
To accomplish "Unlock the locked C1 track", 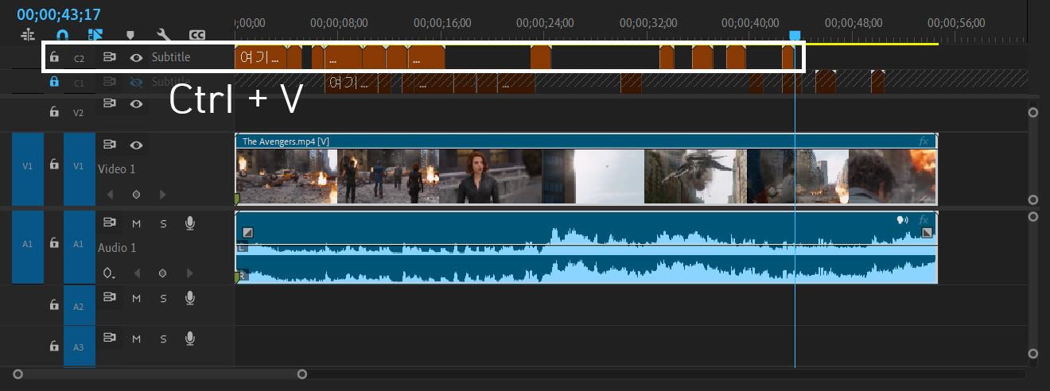I will point(54,81).
